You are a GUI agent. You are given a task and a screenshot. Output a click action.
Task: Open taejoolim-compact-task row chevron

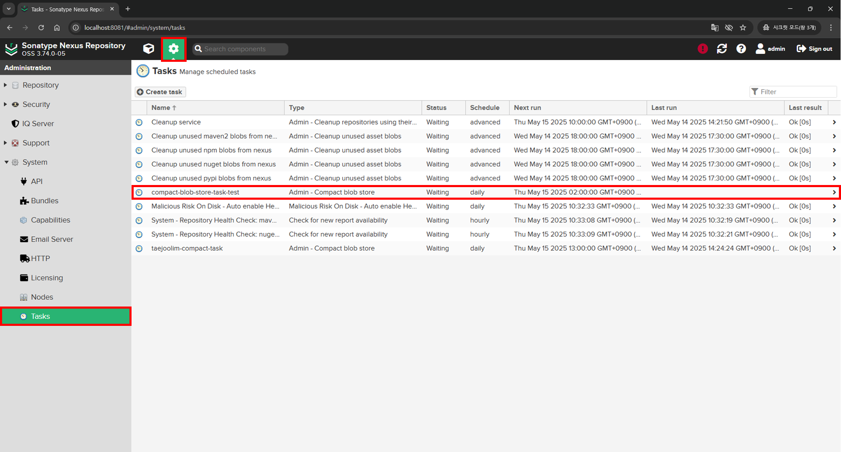(834, 248)
